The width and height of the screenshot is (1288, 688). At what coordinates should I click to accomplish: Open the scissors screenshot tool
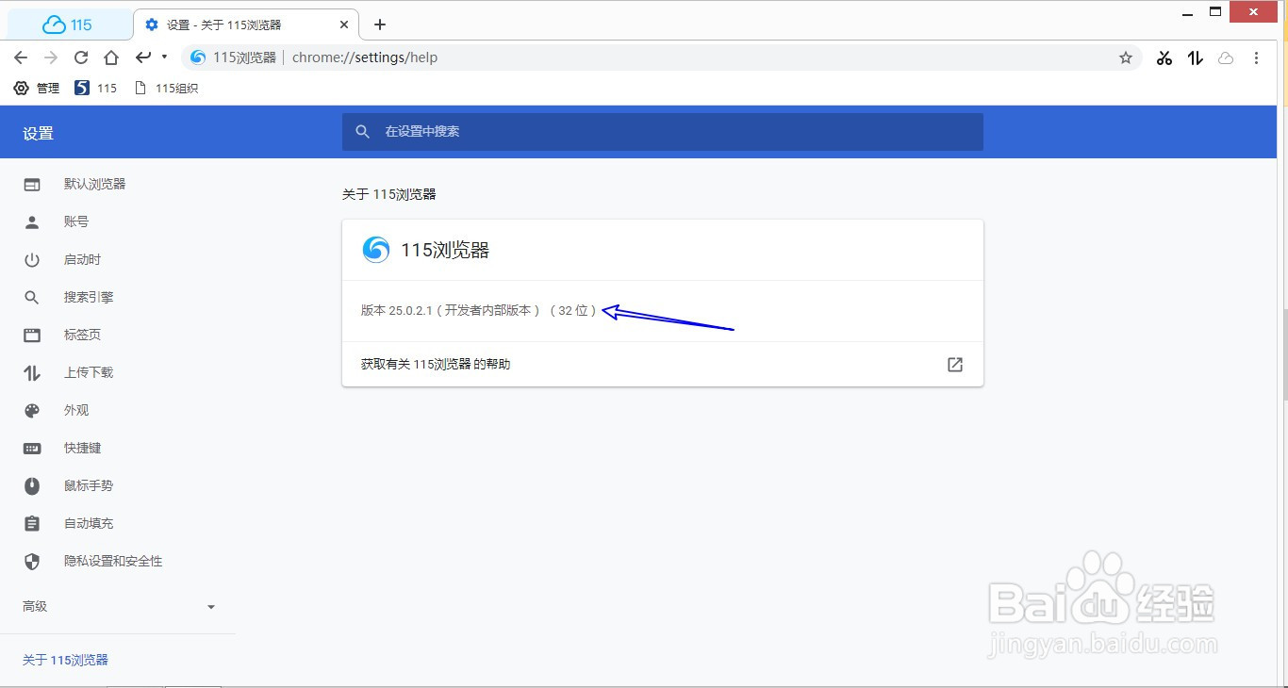[1164, 57]
